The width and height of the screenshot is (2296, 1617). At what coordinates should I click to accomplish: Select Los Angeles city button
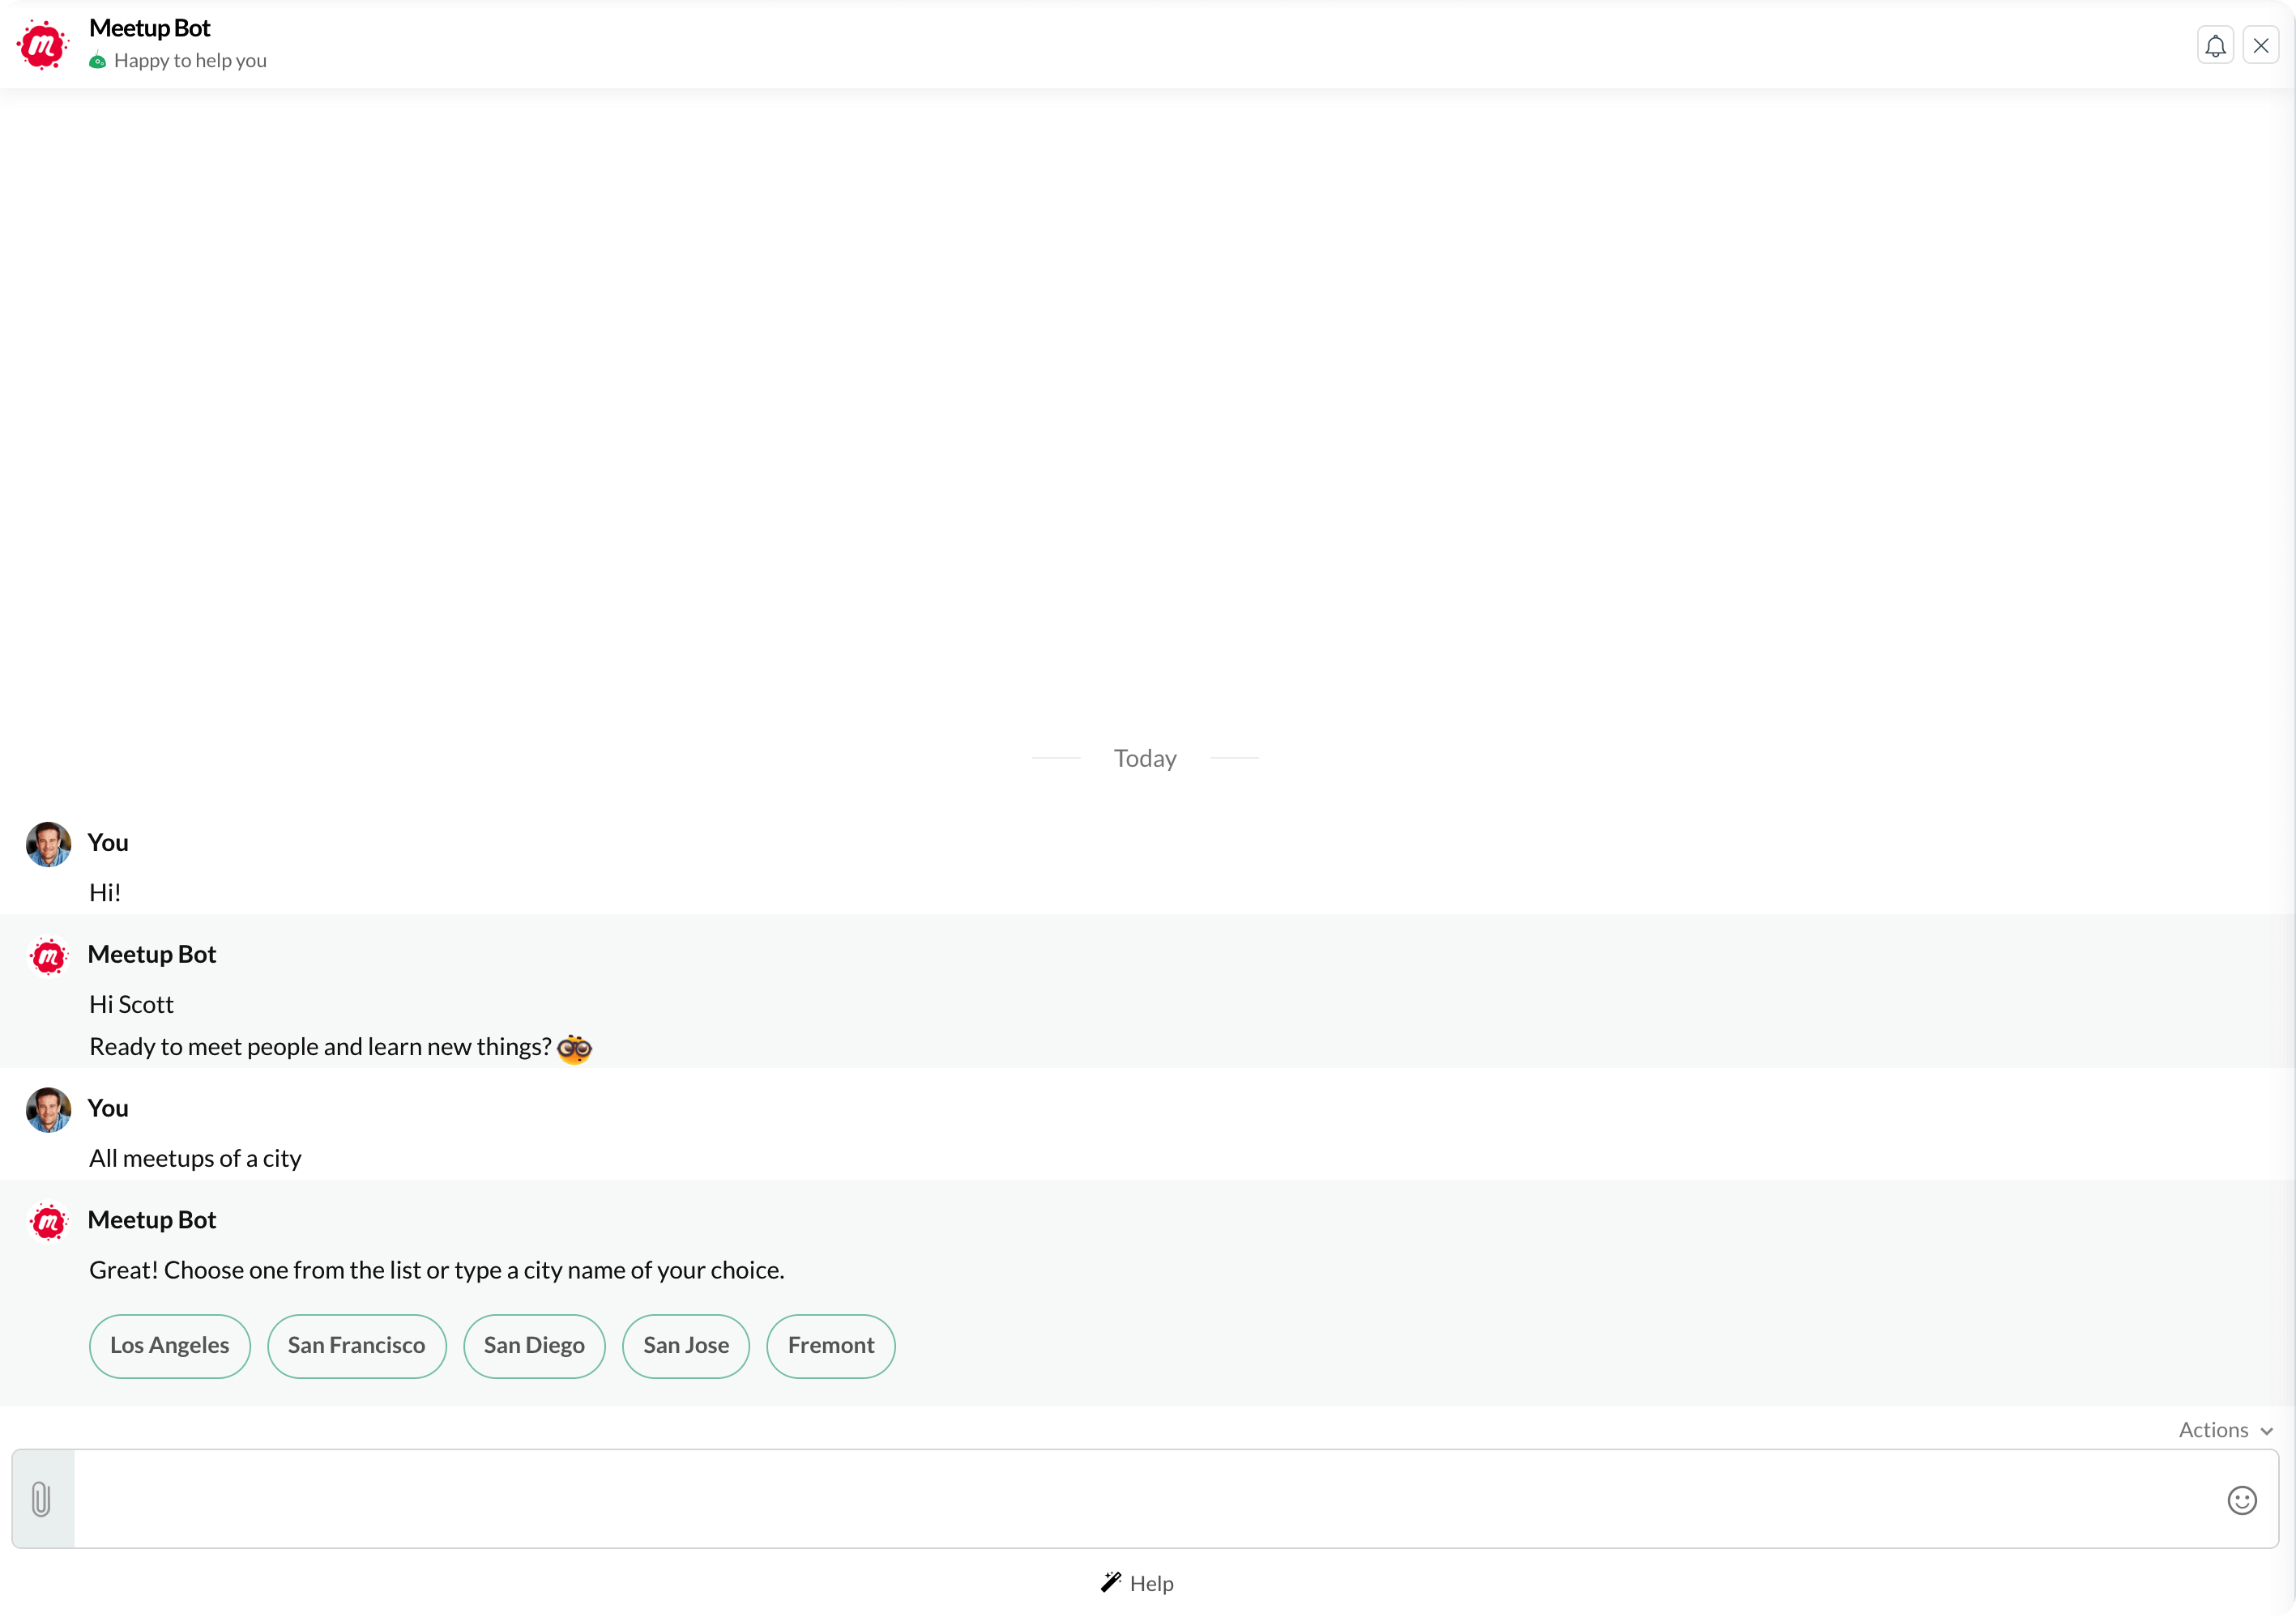pos(170,1346)
